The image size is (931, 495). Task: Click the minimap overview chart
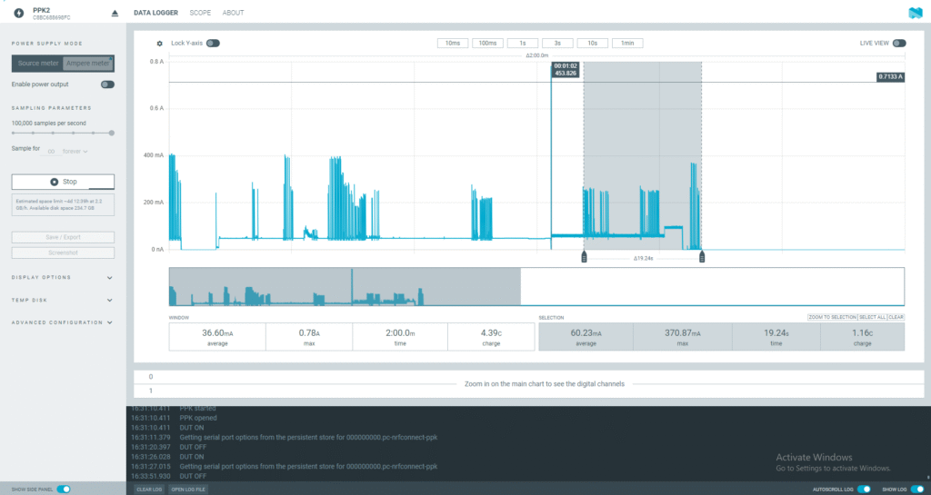536,287
